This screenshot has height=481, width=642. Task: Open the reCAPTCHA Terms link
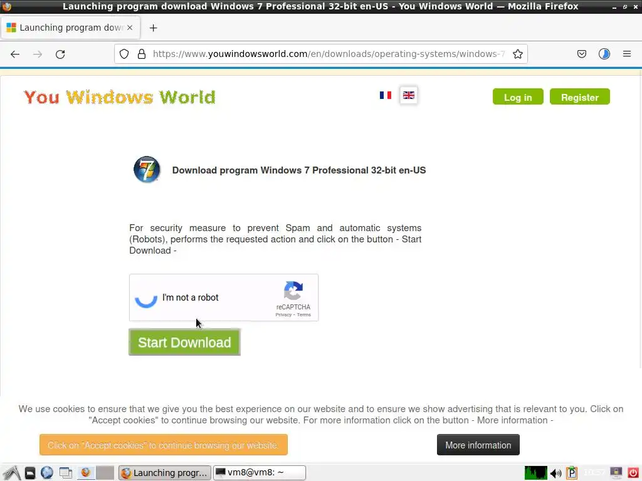pyautogui.click(x=304, y=314)
